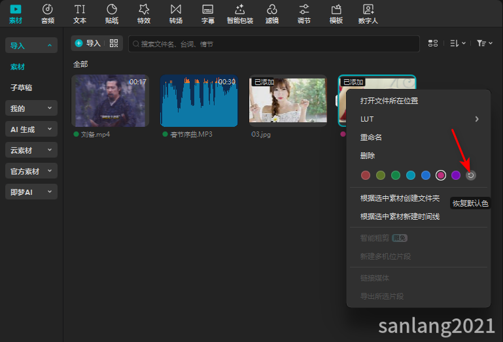Click the 春节序曲.MP3 file name
Viewport: 503px width, 342px height.
[191, 135]
